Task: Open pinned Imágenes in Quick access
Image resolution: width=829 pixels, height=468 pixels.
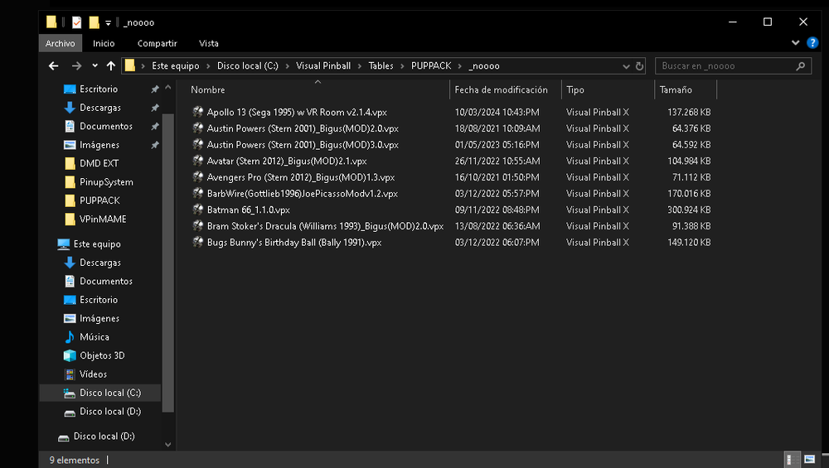Action: click(x=99, y=145)
